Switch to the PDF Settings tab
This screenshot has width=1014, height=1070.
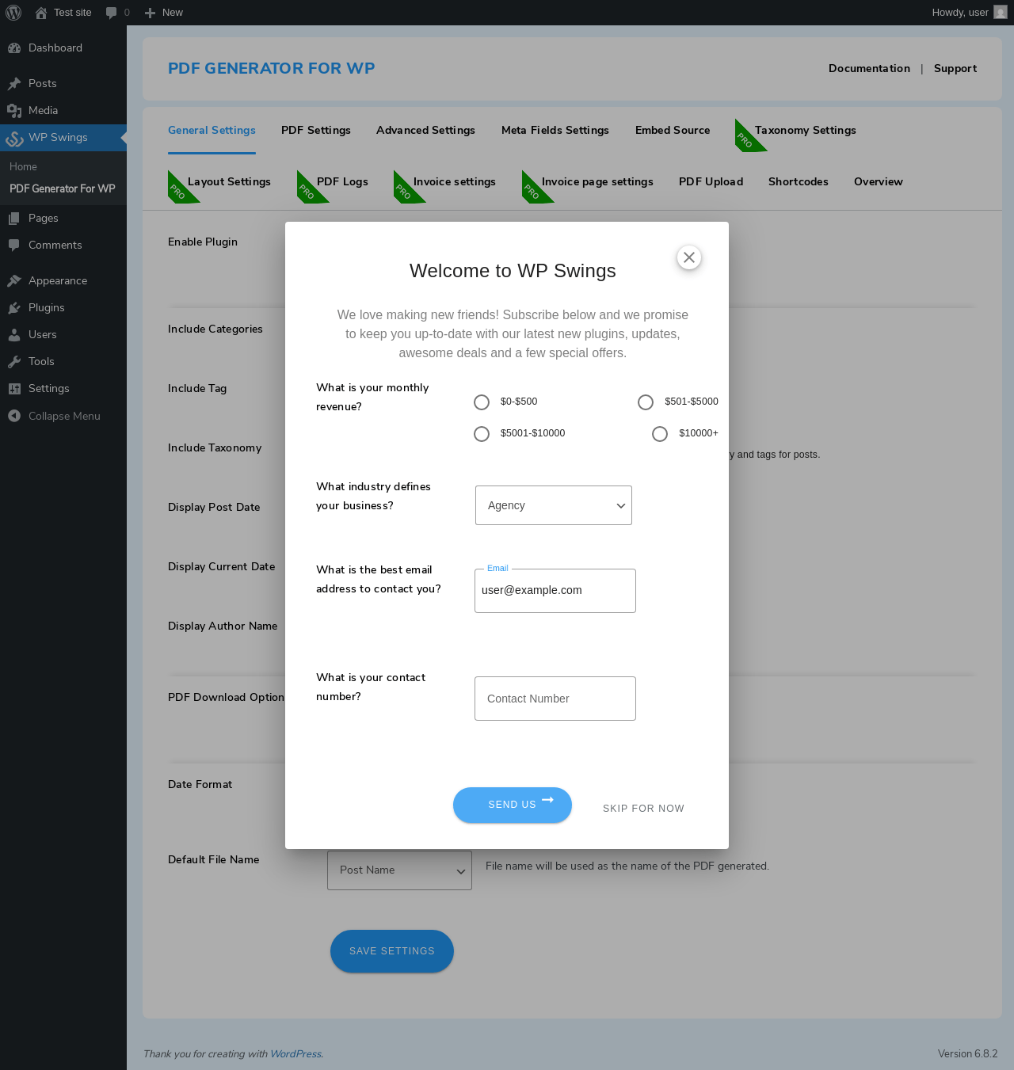316,130
